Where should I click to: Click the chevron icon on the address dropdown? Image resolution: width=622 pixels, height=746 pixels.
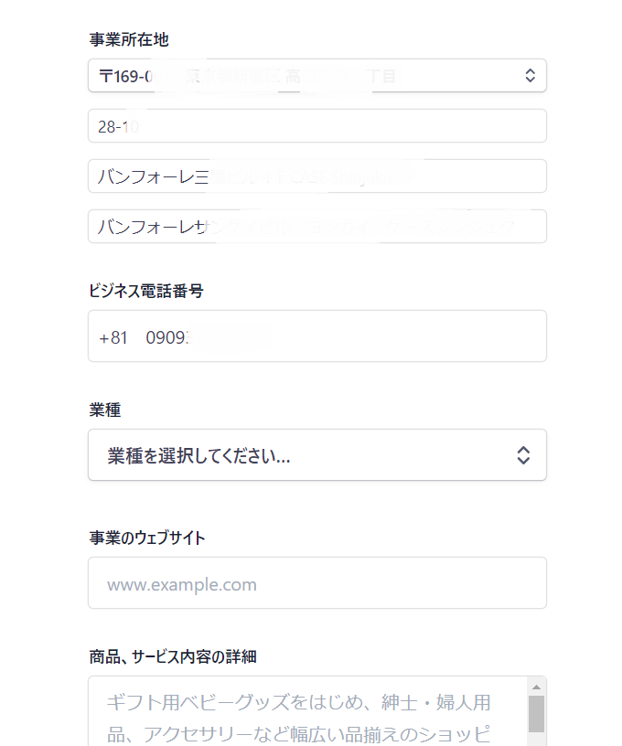530,76
